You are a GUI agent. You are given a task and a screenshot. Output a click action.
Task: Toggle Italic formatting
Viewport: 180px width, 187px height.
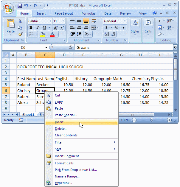[x=38, y=28]
